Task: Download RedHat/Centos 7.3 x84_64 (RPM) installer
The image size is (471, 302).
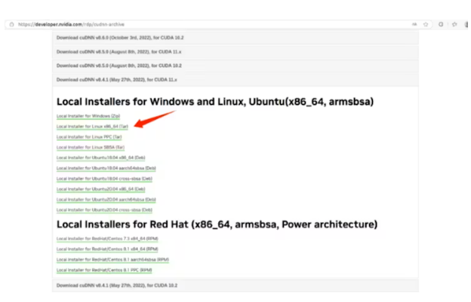Action: click(106, 239)
